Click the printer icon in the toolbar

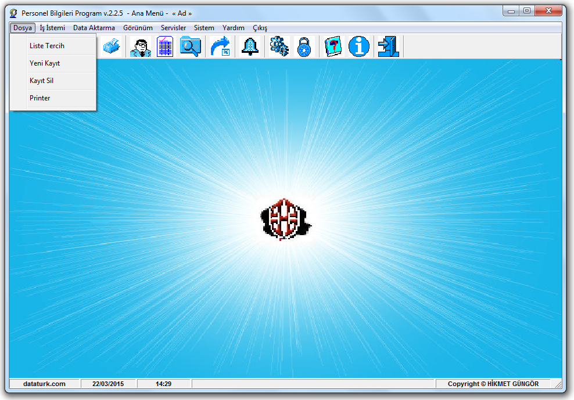[112, 46]
